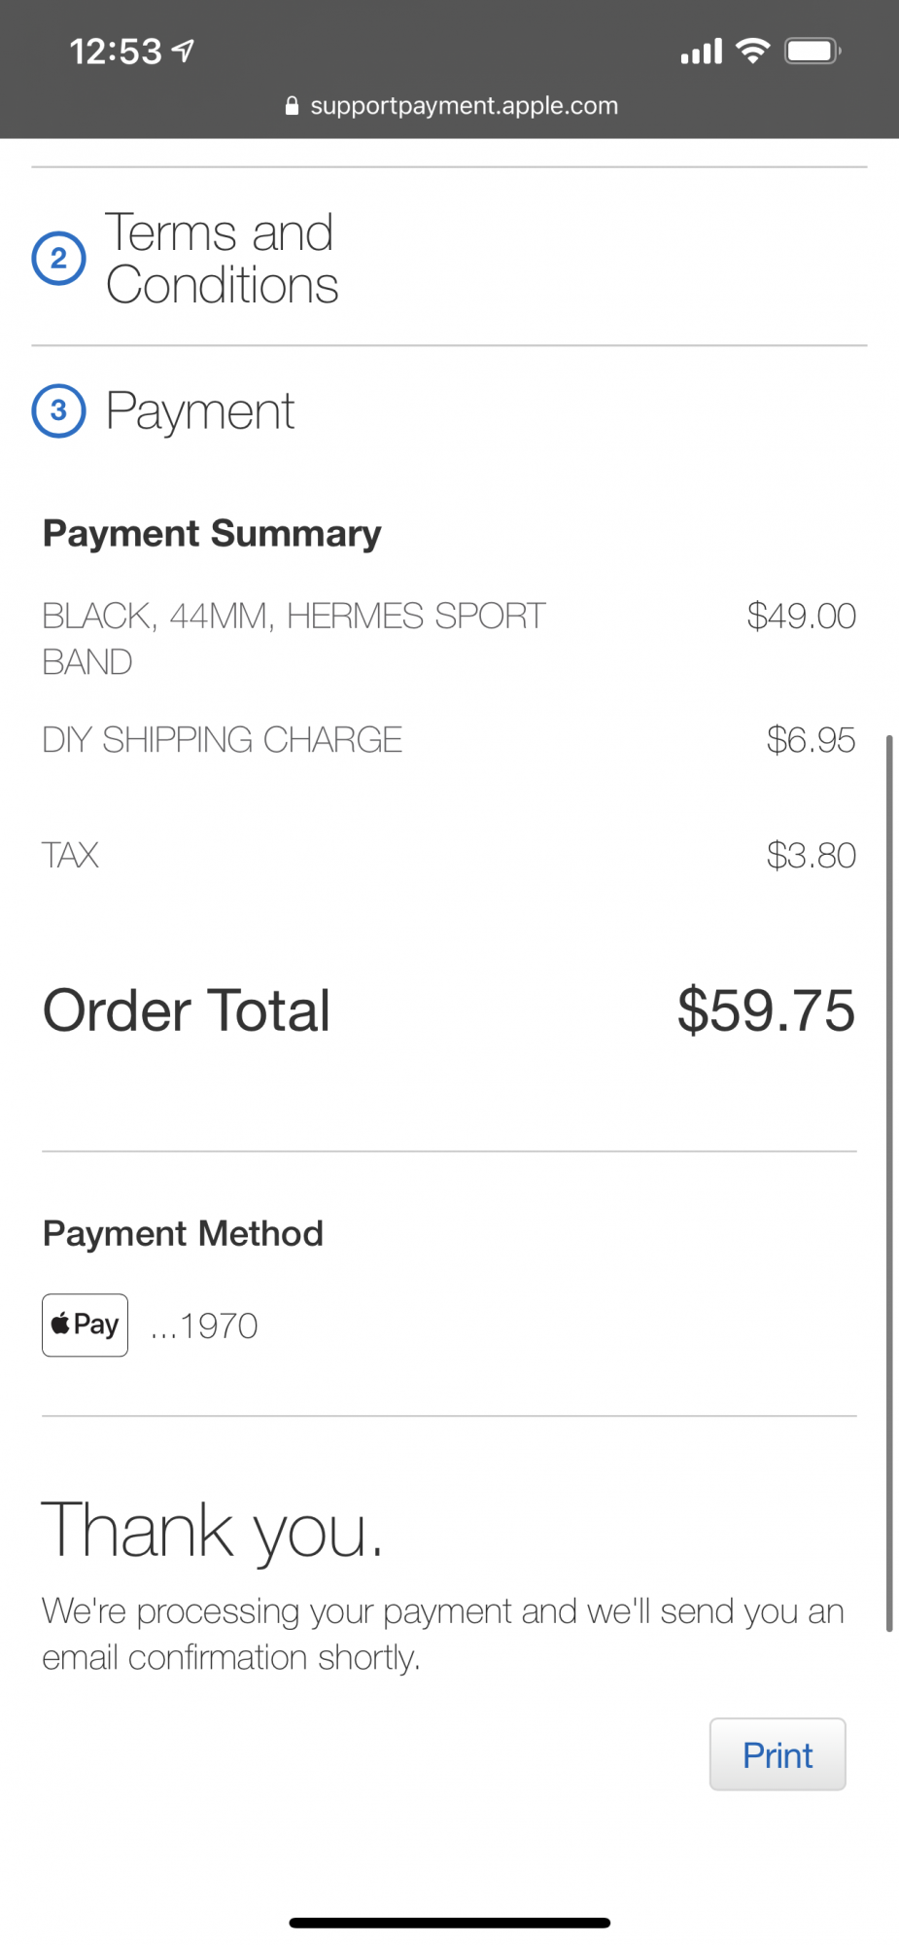899x1945 pixels.
Task: Tap the lock icon beside the URL
Action: [292, 106]
